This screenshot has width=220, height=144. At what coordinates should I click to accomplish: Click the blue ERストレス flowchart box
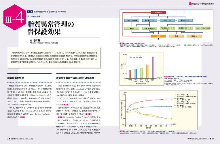tap(167, 20)
